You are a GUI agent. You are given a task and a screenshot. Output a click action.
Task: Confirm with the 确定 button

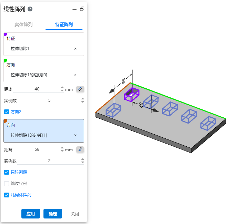click(x=53, y=214)
